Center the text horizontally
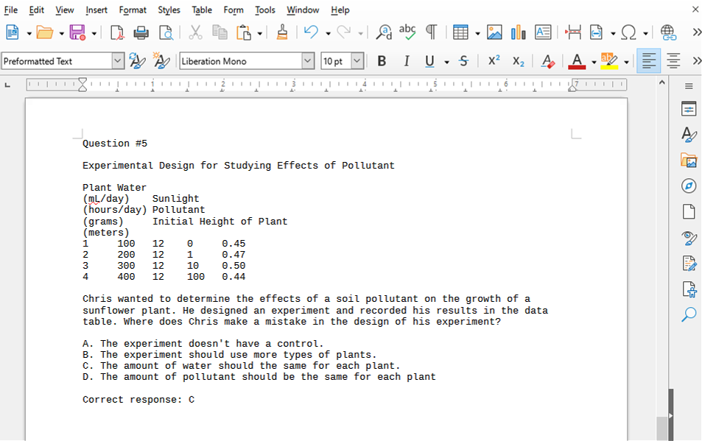The width and height of the screenshot is (702, 441). click(673, 61)
